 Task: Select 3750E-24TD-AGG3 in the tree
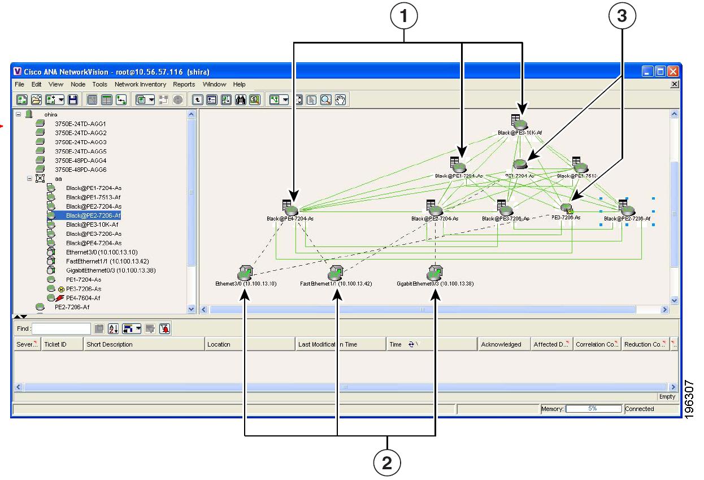pyautogui.click(x=80, y=142)
